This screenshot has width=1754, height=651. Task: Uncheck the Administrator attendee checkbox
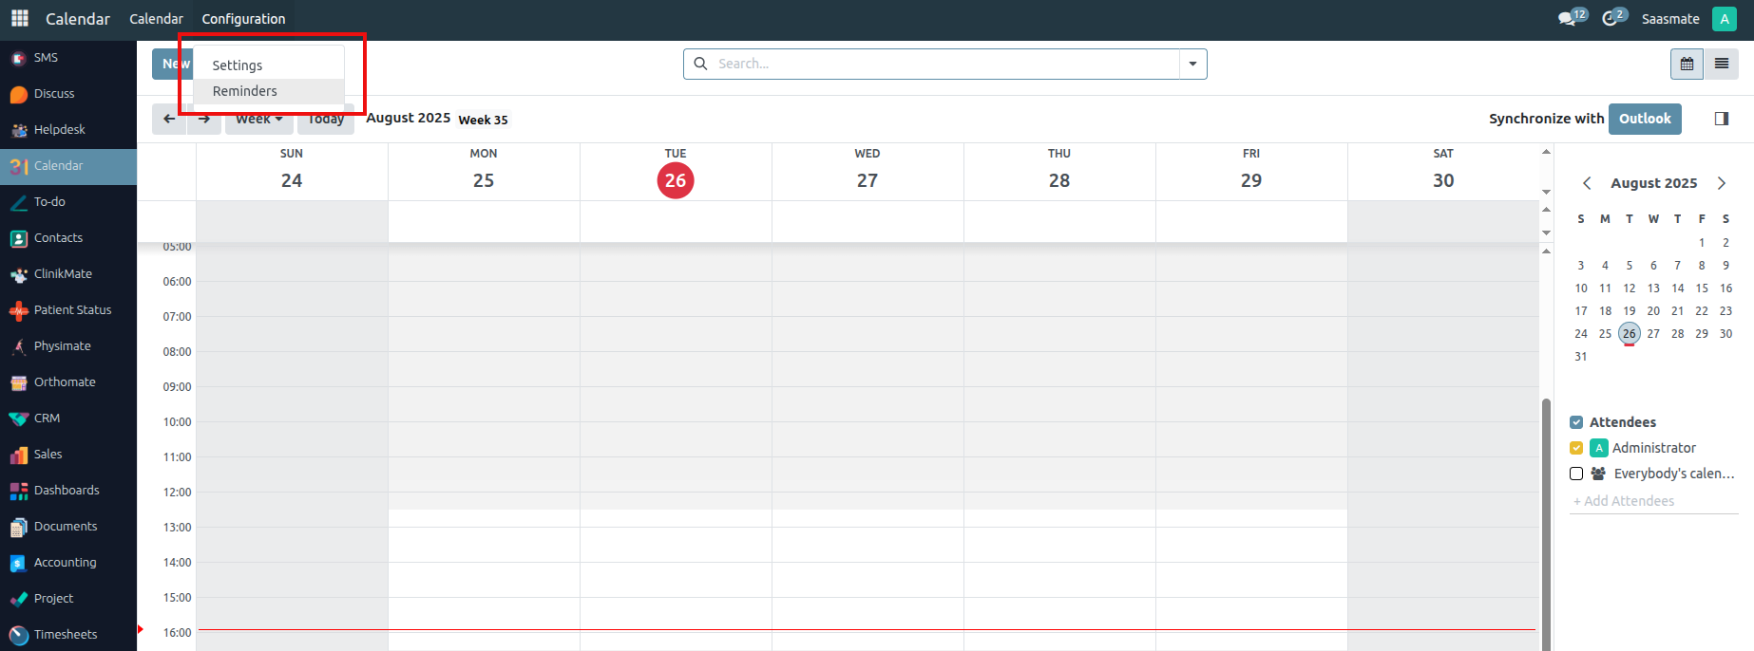[x=1576, y=448]
